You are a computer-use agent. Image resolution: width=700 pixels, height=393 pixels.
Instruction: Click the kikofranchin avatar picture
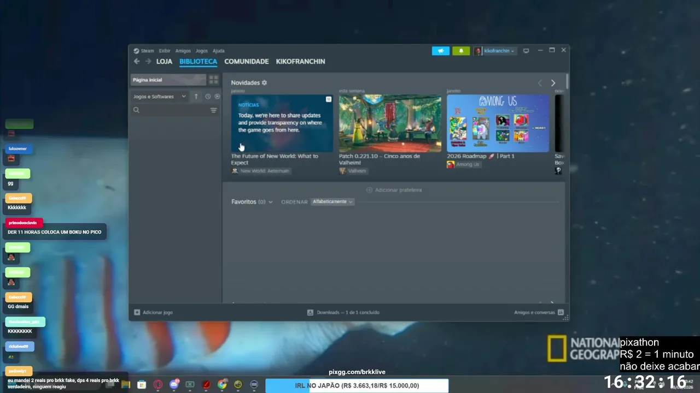coord(478,51)
